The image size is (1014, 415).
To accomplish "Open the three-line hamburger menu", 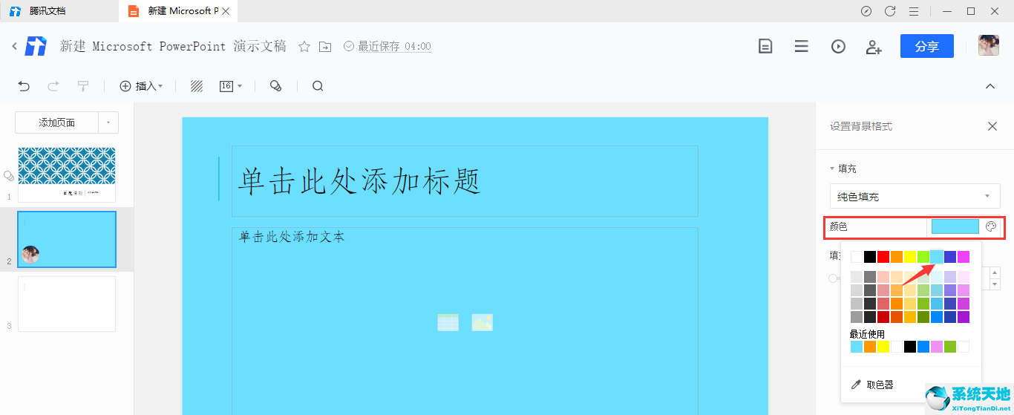I will click(x=801, y=46).
